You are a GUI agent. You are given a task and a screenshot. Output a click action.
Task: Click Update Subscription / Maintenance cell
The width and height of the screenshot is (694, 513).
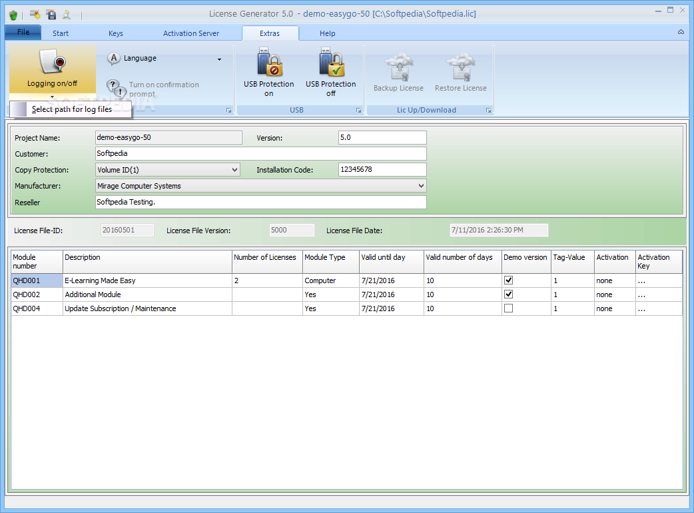click(147, 309)
